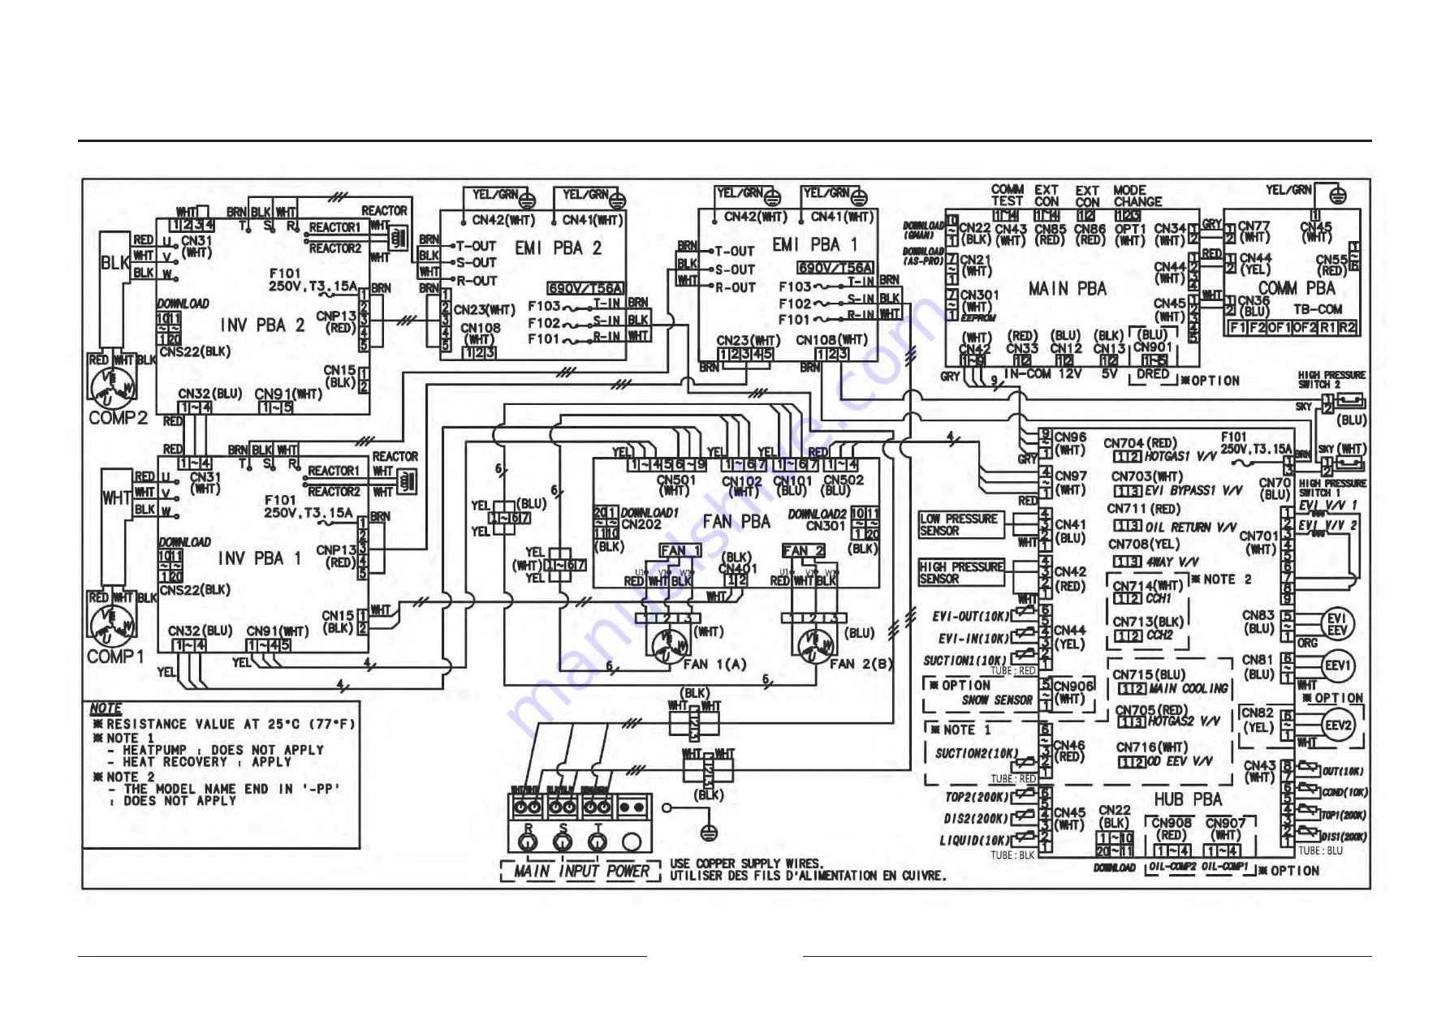Click the SNOW SENSOR option label
The height and width of the screenshot is (1025, 1450).
997,700
